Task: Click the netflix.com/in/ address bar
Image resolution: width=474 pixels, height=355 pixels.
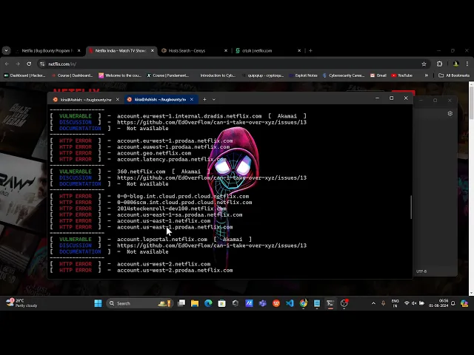Action: pyautogui.click(x=233, y=64)
